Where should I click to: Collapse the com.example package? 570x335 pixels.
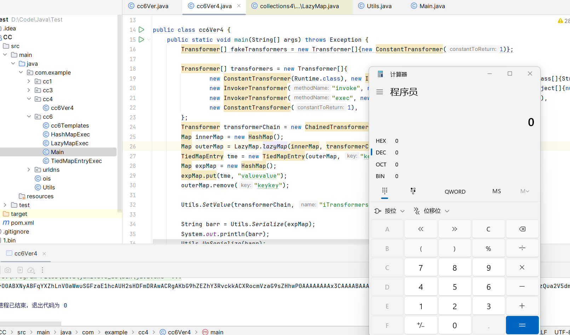coord(21,72)
